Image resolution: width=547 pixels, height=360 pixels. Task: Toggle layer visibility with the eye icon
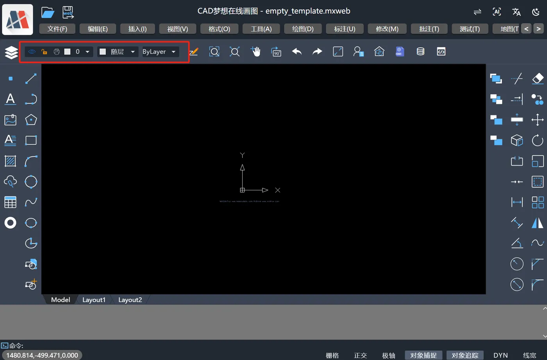coord(32,51)
